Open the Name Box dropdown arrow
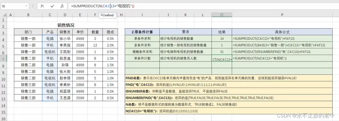 [x=26, y=6]
